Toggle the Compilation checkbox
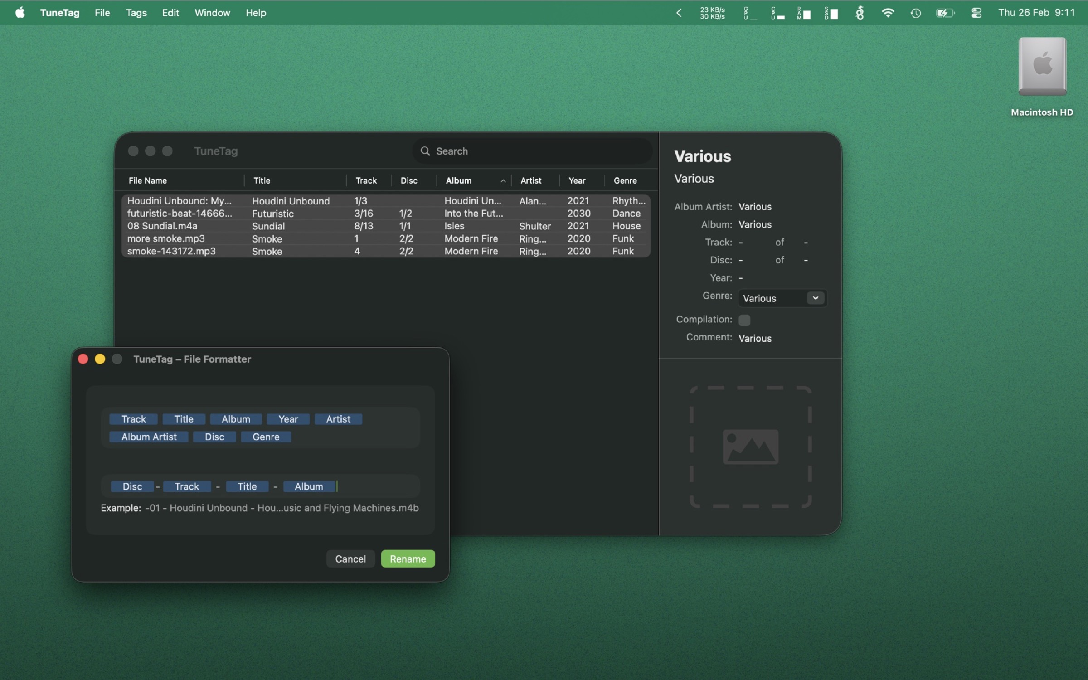The height and width of the screenshot is (680, 1088). tap(744, 320)
